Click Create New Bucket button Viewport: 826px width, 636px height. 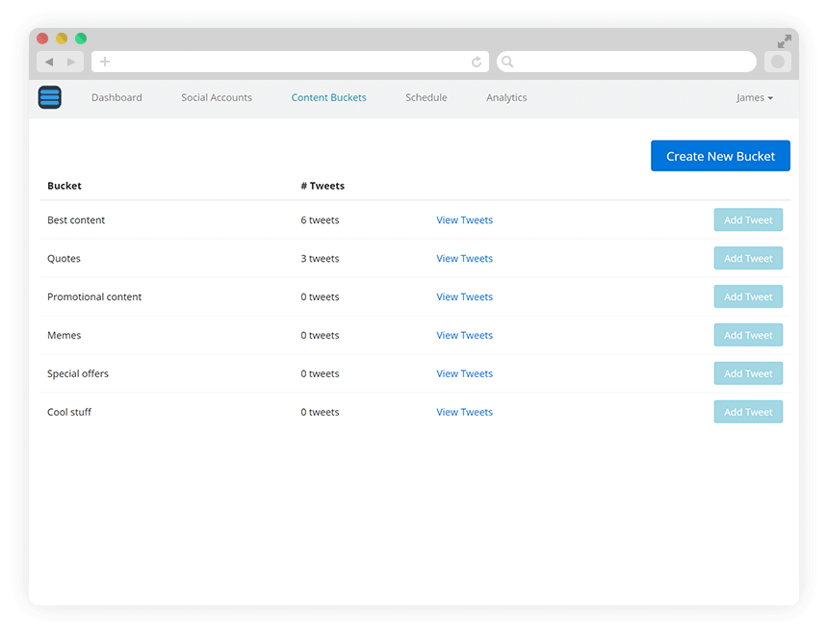click(720, 156)
